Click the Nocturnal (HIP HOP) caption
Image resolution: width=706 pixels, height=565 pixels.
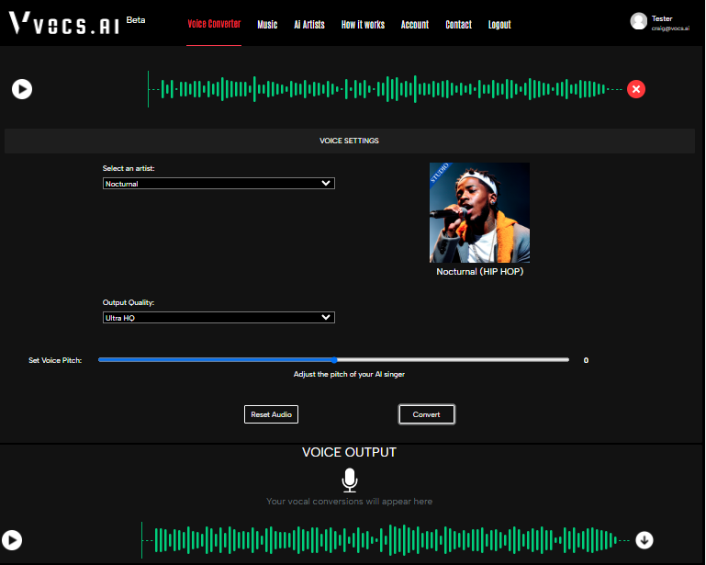tap(479, 272)
